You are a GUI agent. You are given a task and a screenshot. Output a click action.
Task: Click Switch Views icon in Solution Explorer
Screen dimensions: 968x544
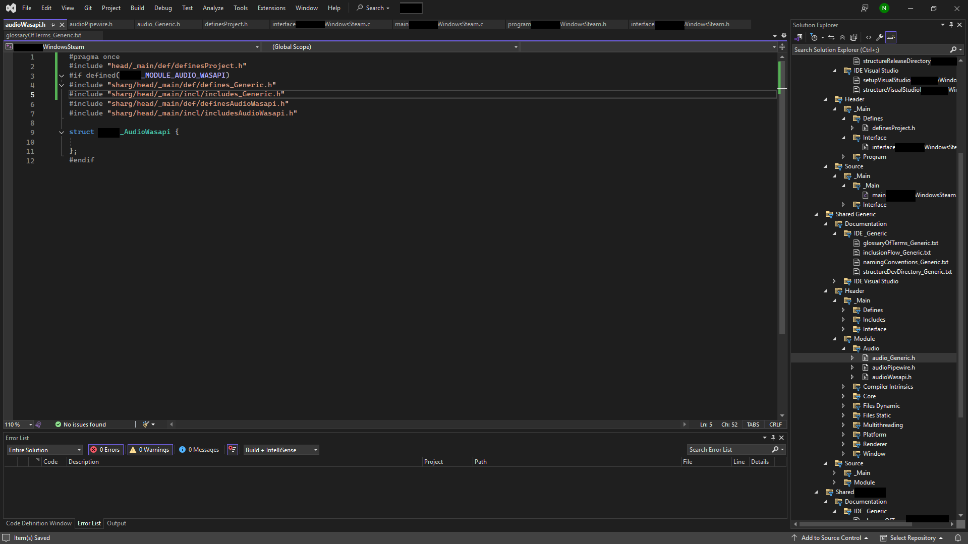(x=799, y=37)
